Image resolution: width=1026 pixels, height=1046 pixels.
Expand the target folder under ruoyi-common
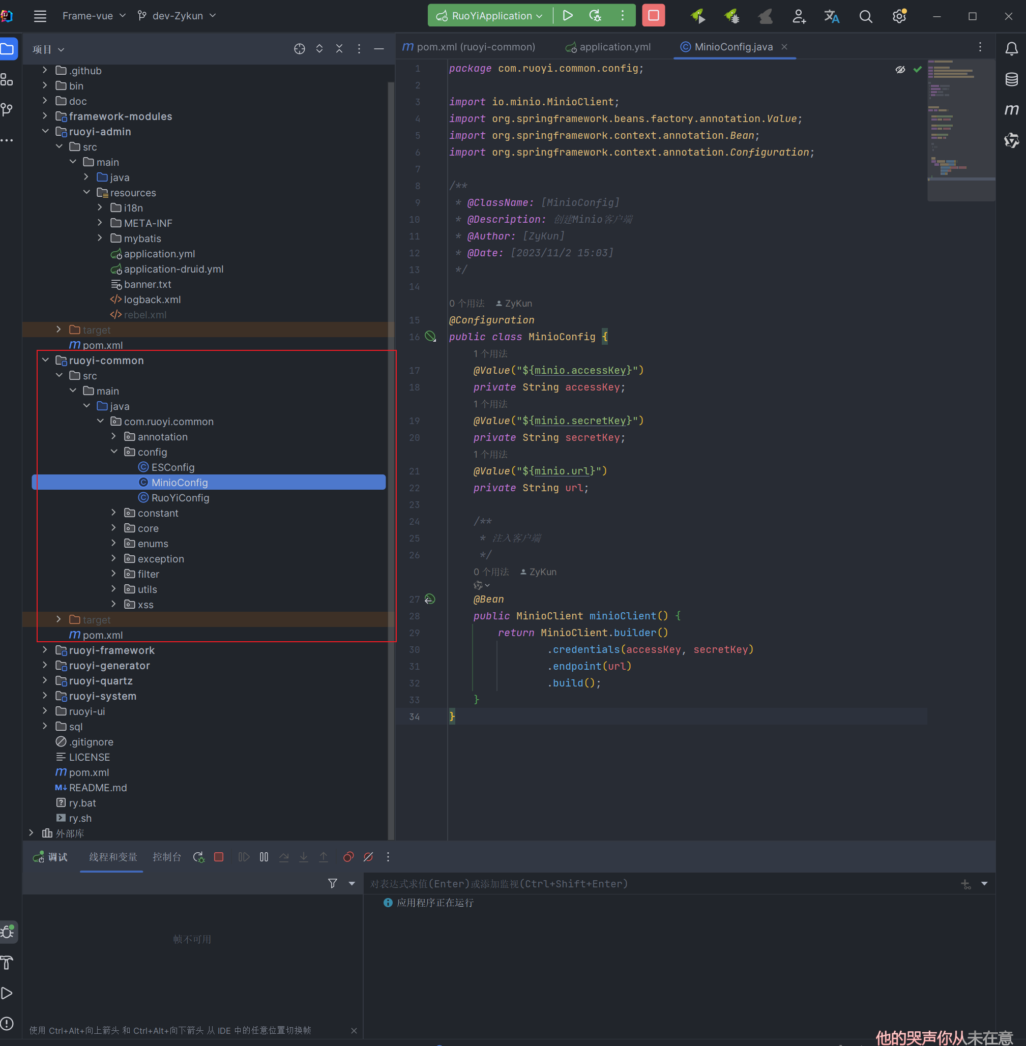click(x=58, y=619)
